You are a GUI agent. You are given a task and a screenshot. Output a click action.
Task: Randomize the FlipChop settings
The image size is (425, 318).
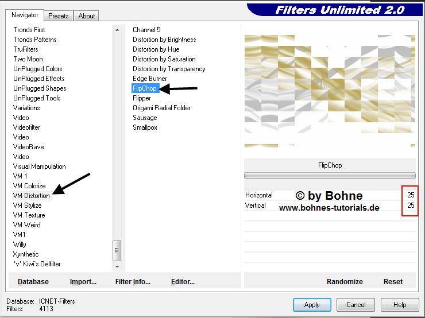345,282
